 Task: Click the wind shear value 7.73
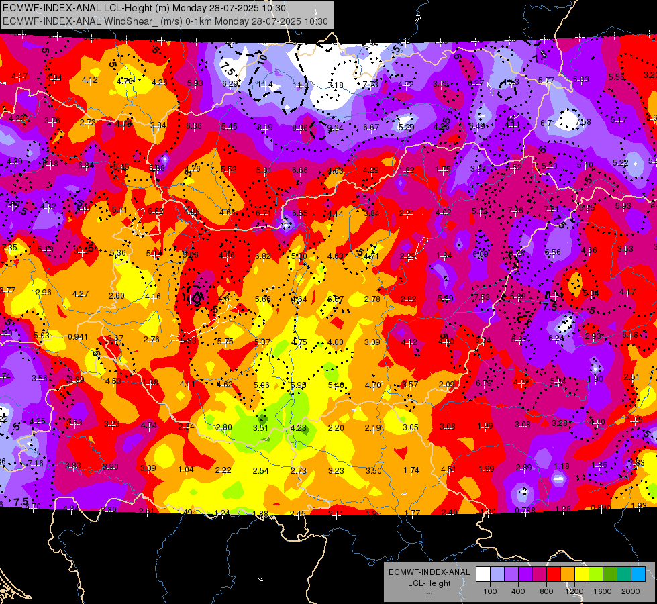(x=370, y=85)
